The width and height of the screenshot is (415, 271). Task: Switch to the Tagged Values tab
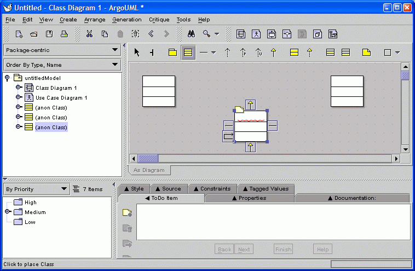[x=266, y=189]
